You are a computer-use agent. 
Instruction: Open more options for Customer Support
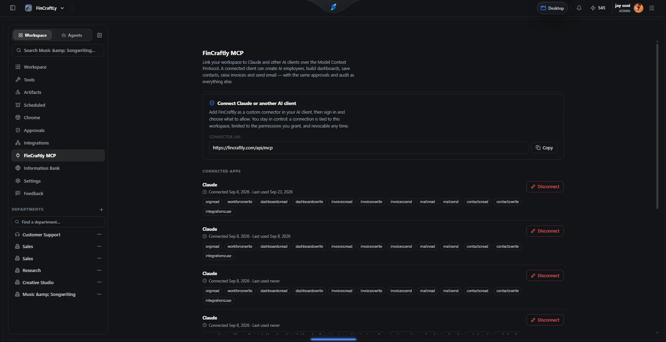click(99, 235)
